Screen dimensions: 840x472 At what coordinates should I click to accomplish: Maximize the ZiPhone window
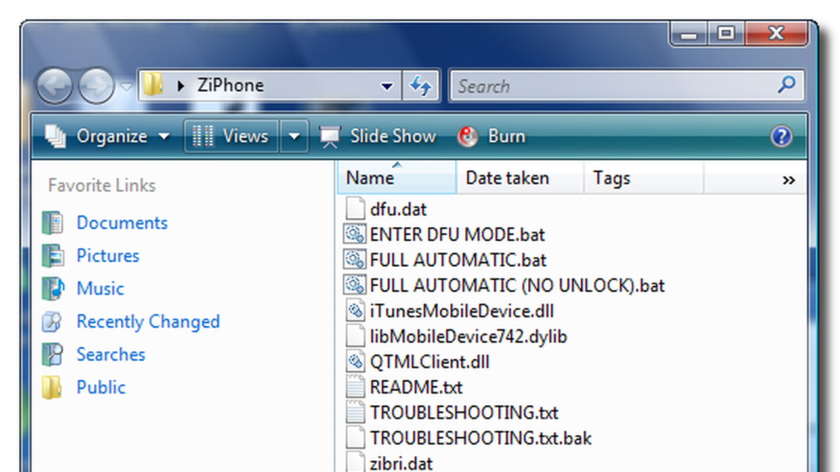pyautogui.click(x=726, y=33)
